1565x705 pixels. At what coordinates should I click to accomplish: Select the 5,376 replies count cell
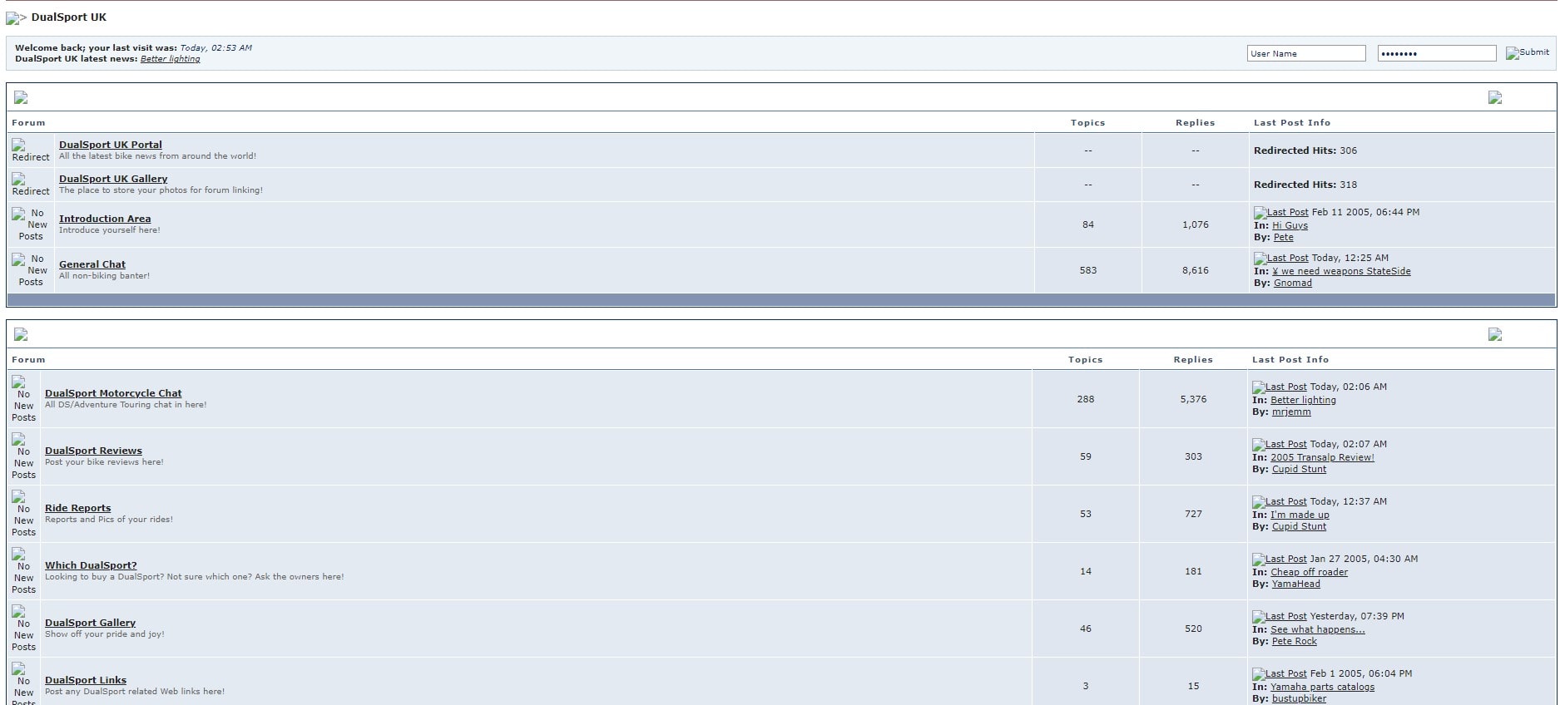[x=1193, y=399]
